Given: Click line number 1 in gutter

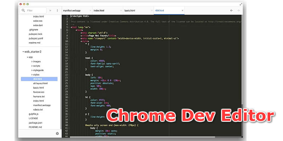Looking at the screenshot, I should (x=67, y=16).
